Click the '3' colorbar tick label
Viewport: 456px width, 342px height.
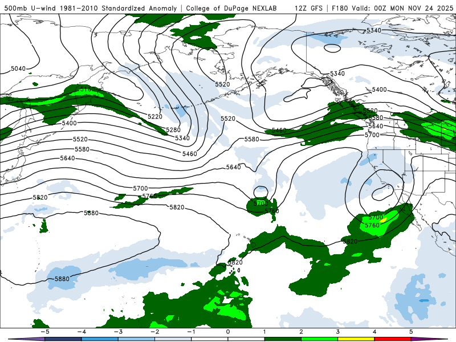click(x=338, y=332)
